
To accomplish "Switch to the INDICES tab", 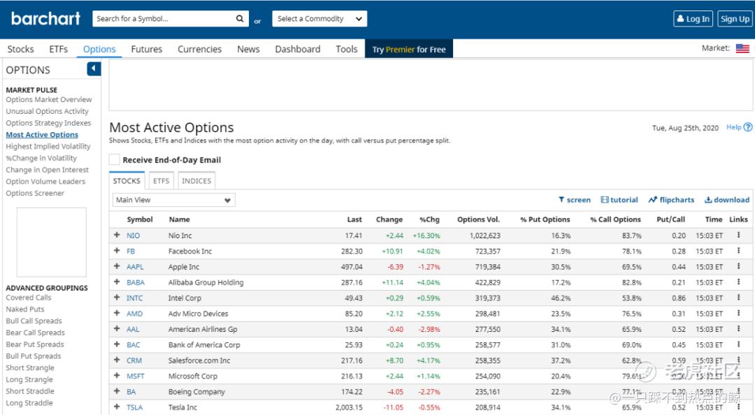I will pyautogui.click(x=196, y=181).
